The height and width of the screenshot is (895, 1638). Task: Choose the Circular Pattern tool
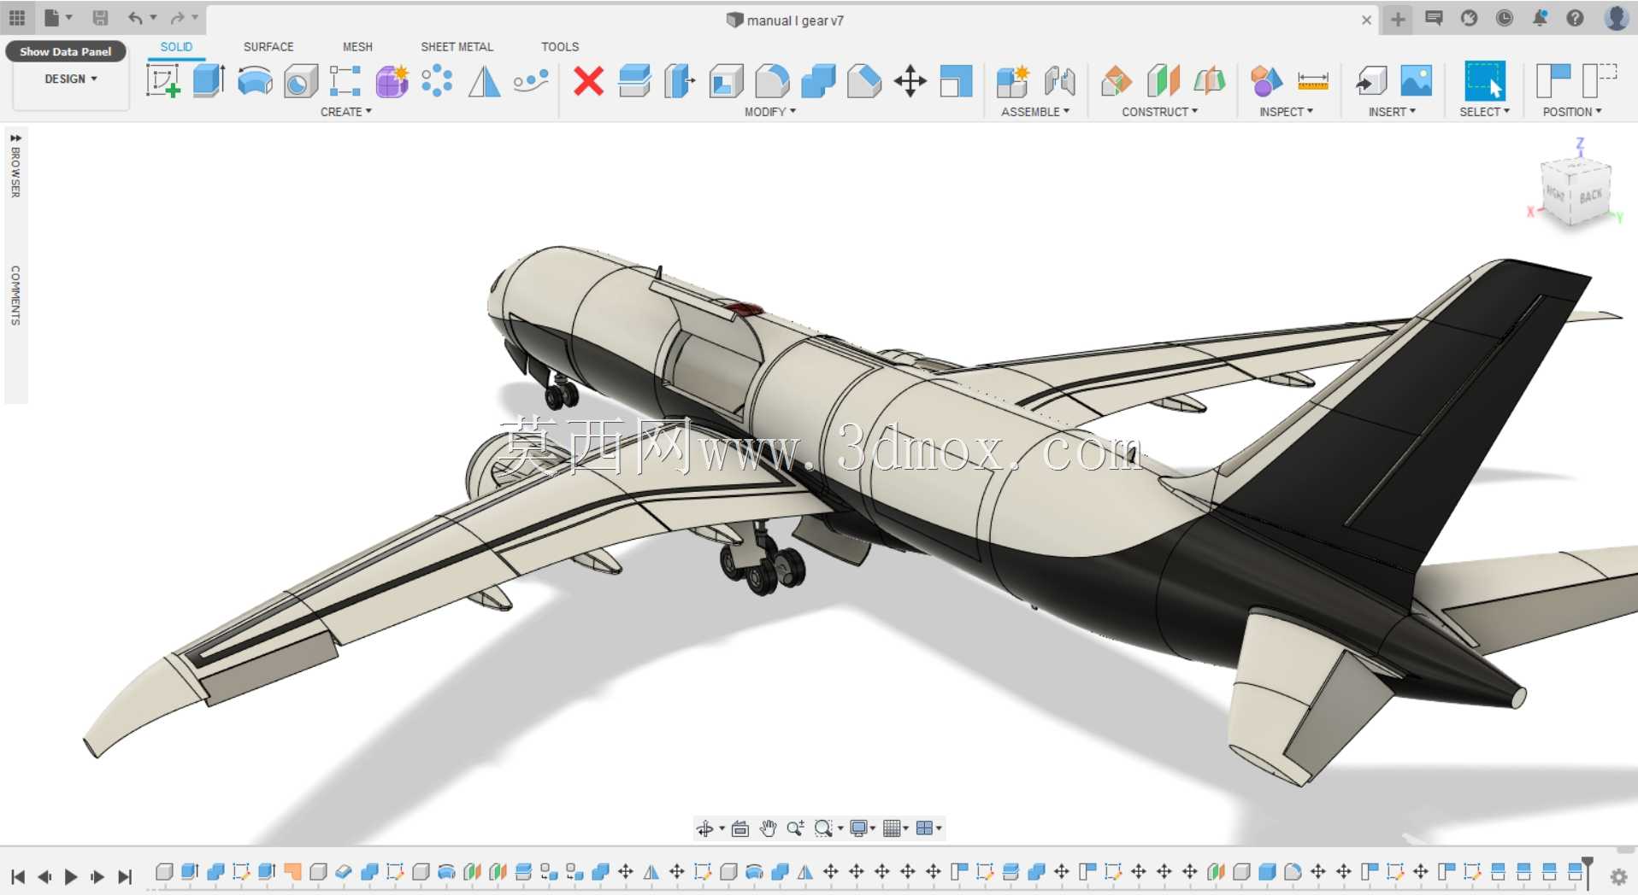437,81
